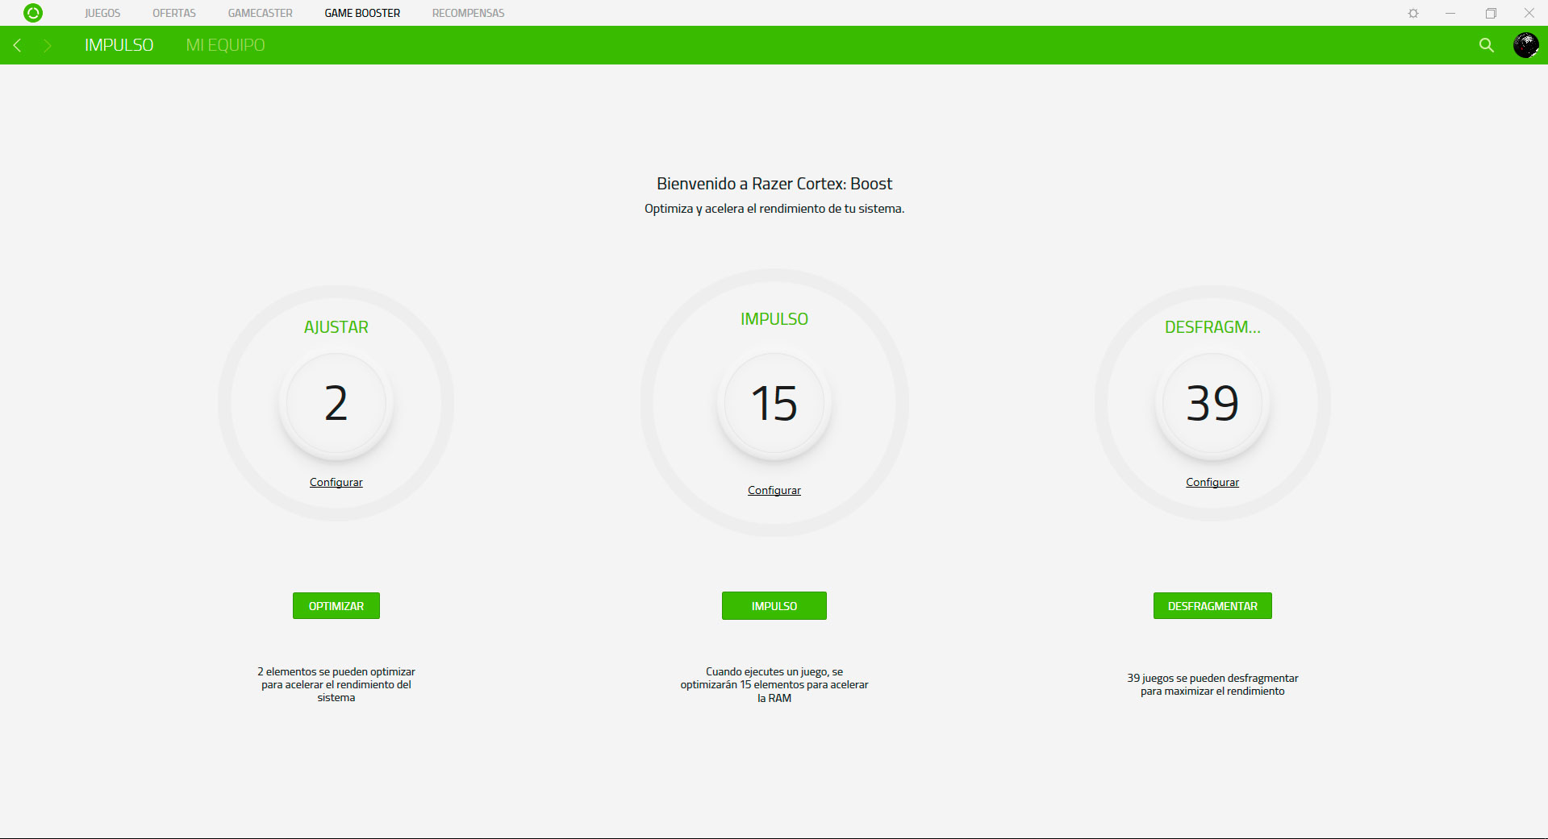The width and height of the screenshot is (1548, 839).
Task: Click the defrag count circle showing 39
Action: [1212, 403]
